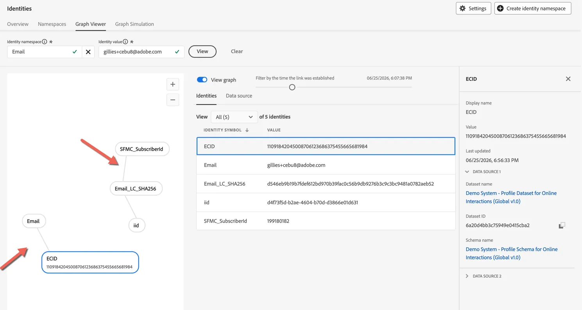Toggle the View graph switch off
This screenshot has height=310, width=582.
(202, 80)
